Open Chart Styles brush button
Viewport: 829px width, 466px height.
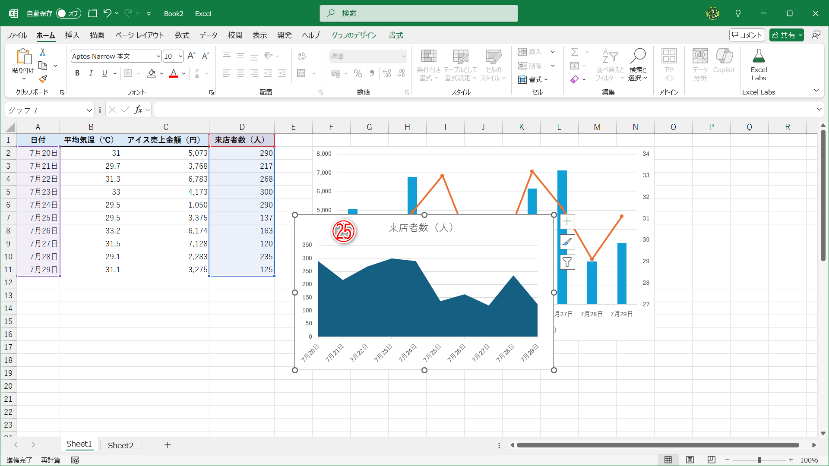(x=567, y=242)
